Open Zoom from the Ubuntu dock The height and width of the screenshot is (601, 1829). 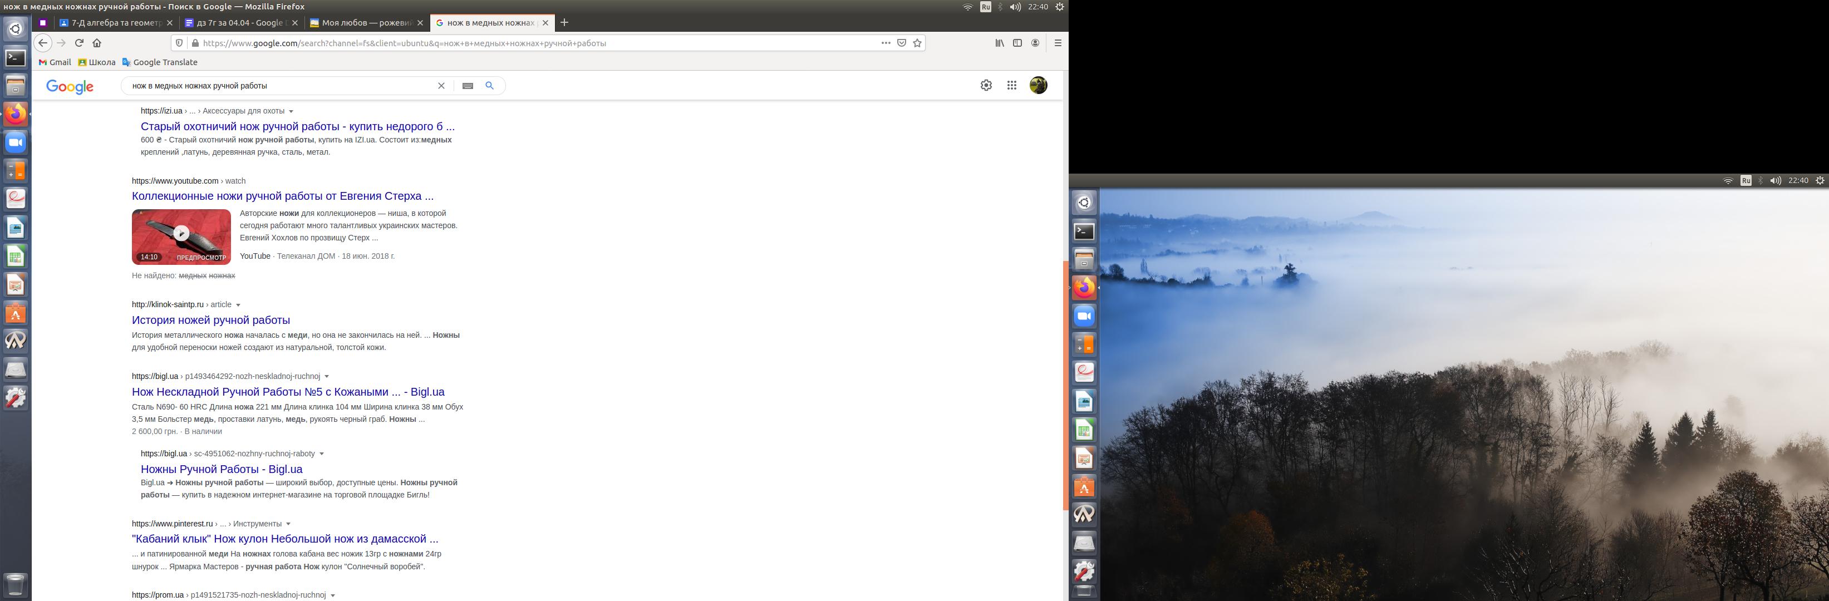tap(16, 142)
